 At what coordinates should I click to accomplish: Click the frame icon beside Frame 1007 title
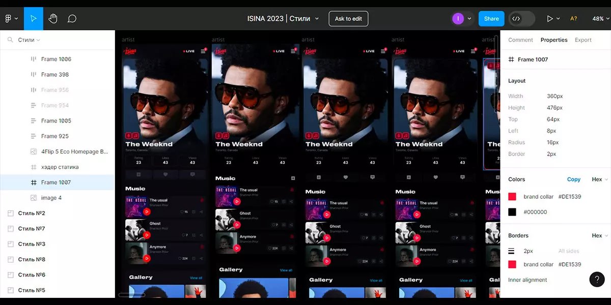pyautogui.click(x=511, y=59)
